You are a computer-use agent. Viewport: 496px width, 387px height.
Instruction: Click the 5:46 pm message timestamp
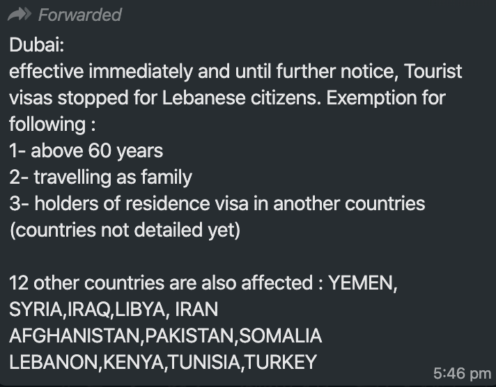click(462, 373)
